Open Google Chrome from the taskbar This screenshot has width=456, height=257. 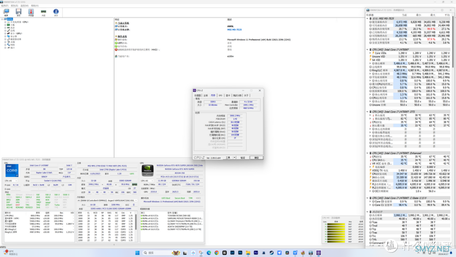tap(217, 253)
